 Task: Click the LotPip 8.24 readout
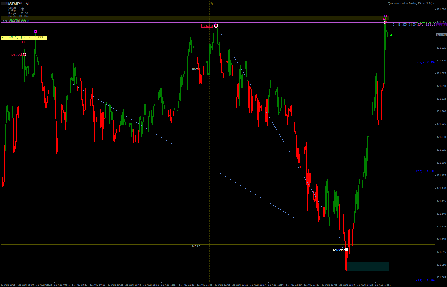point(16,11)
